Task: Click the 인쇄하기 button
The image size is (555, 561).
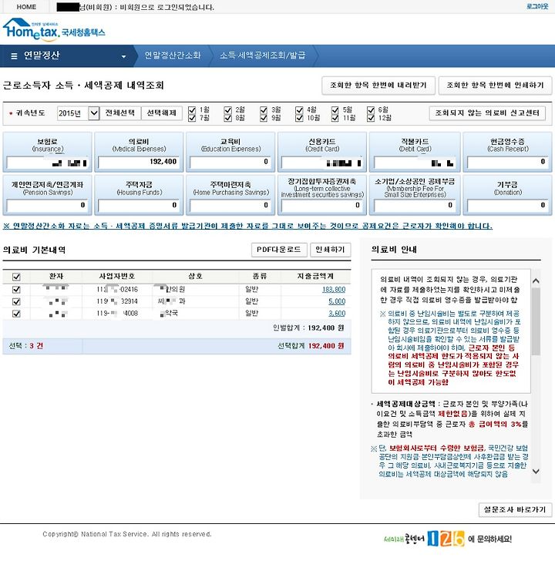Action: [x=330, y=250]
